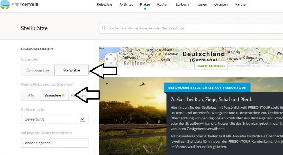283x155 pixels.
Task: Switch filter to Campingplätze
Action: tap(38, 70)
